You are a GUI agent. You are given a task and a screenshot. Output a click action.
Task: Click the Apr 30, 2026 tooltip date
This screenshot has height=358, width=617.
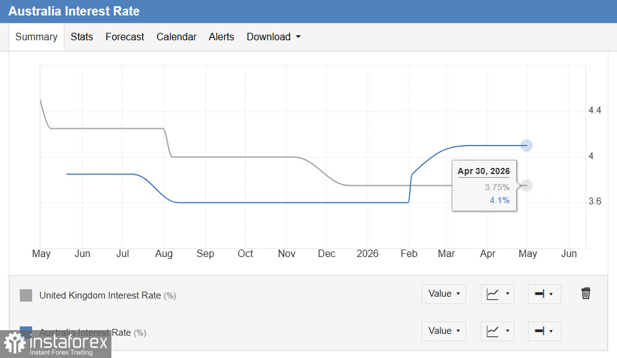coord(483,172)
